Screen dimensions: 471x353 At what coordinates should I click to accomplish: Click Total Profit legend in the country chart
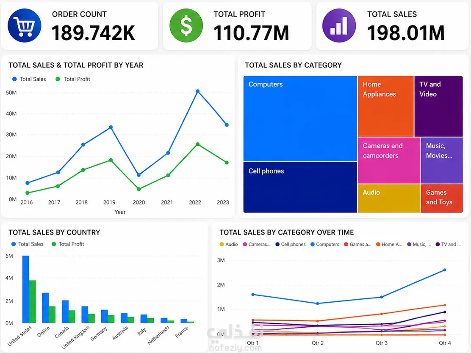[x=68, y=244]
